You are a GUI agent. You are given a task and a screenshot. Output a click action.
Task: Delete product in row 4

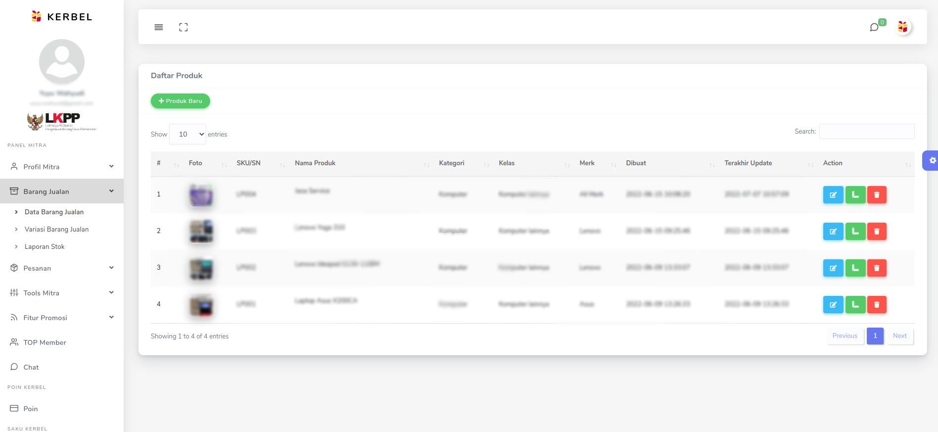(x=876, y=305)
